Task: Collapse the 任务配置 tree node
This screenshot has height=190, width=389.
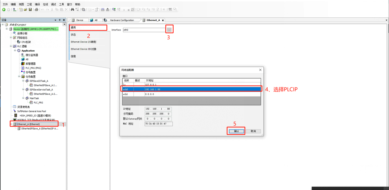Action: click(x=19, y=76)
